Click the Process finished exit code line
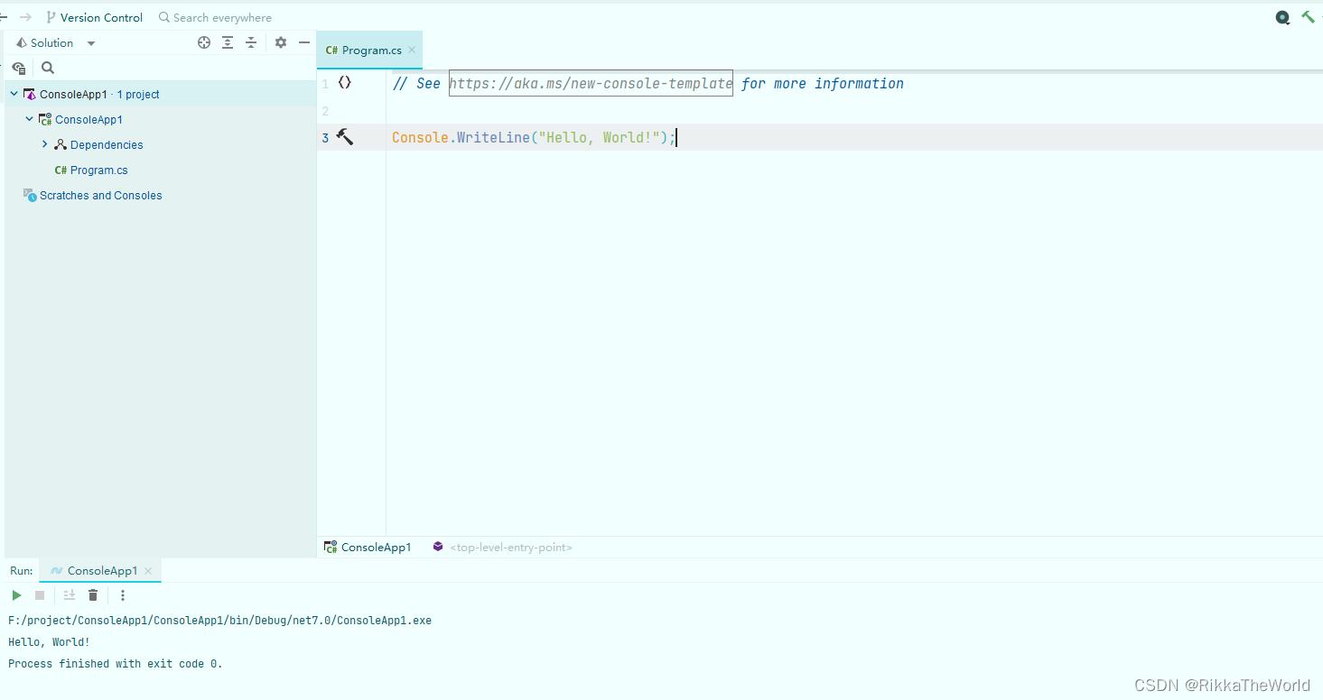Viewport: 1323px width, 700px height. coord(116,664)
